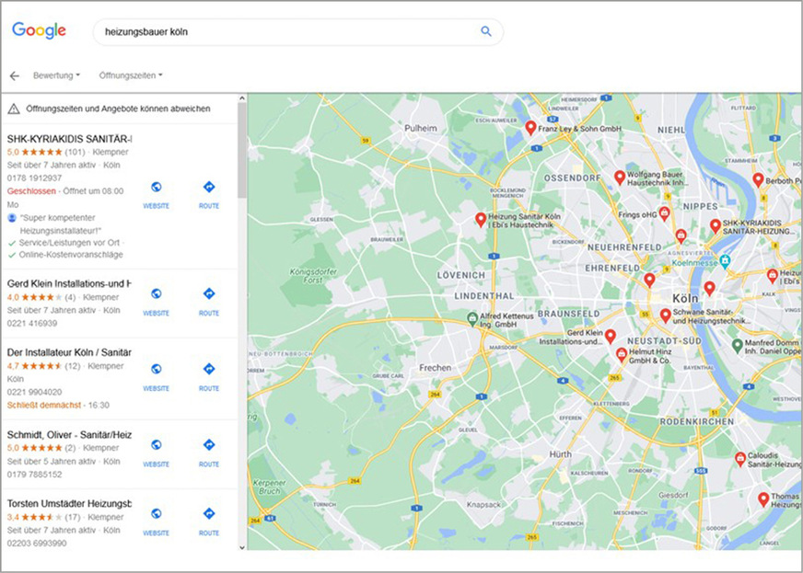Select the Schwane Sanitär- und Haustechnik pin
803x573 pixels.
(x=666, y=315)
